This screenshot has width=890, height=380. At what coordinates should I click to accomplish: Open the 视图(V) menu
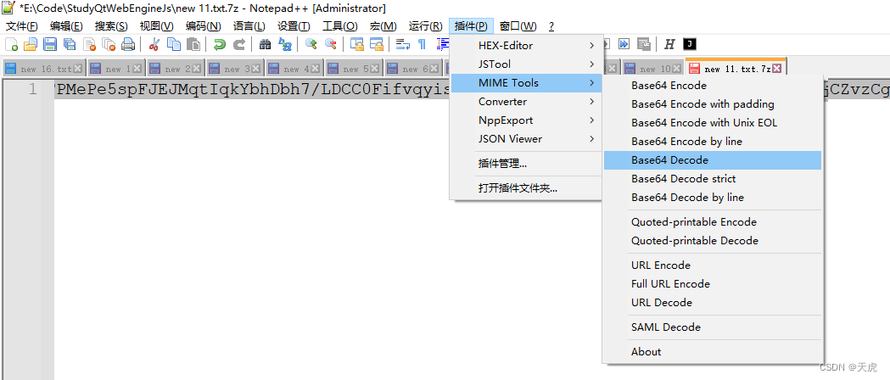(x=157, y=26)
